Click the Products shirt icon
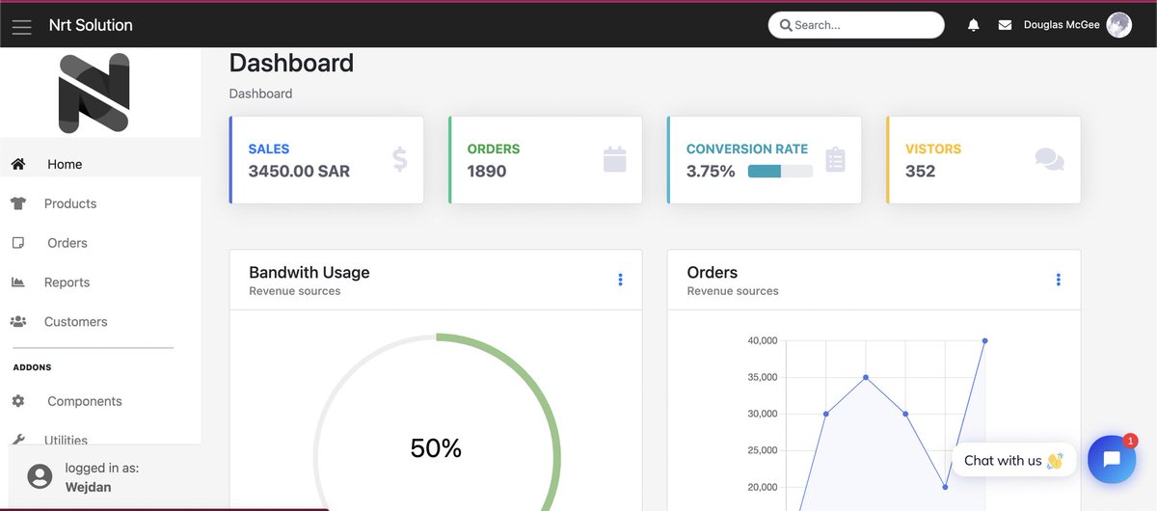This screenshot has width=1157, height=511. point(18,203)
